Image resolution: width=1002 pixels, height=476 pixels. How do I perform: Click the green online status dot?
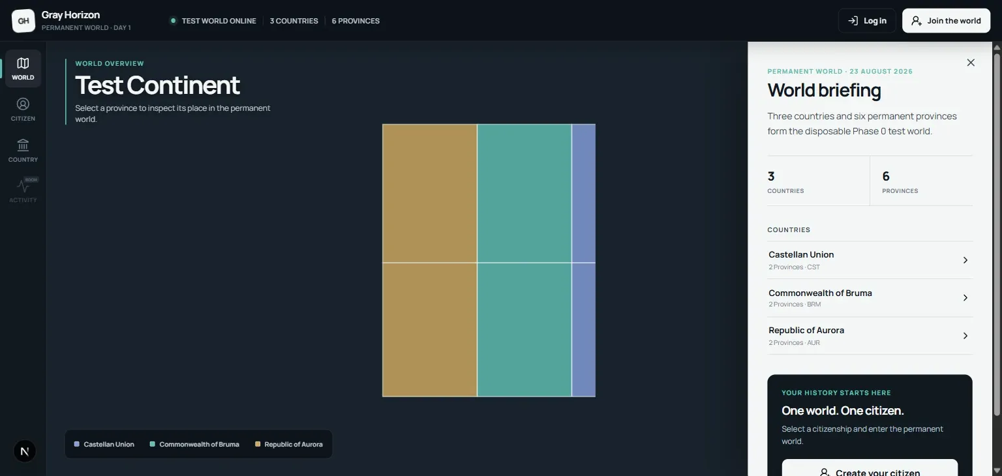coord(173,21)
